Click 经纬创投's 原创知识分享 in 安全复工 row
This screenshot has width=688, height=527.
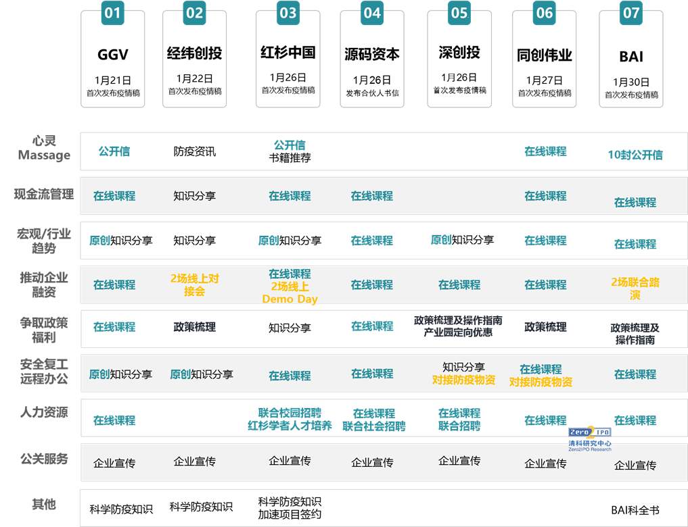pyautogui.click(x=202, y=374)
